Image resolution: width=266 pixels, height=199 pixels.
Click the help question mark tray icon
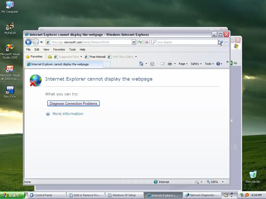click(x=226, y=195)
